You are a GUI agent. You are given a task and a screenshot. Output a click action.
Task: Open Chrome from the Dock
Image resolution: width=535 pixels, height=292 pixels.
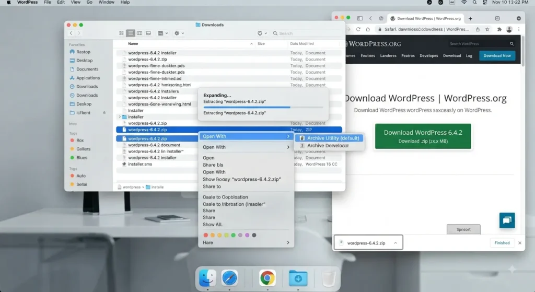coord(267,278)
